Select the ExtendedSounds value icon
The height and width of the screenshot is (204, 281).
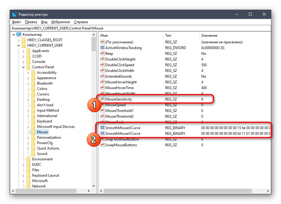pyautogui.click(x=102, y=76)
